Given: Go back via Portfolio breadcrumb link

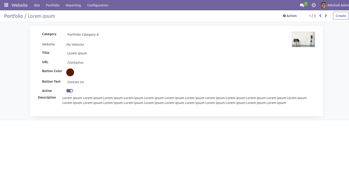Looking at the screenshot, I should click(13, 16).
